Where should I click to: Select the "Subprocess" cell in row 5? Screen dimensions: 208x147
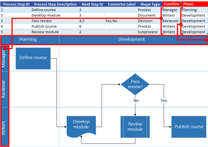click(x=148, y=32)
